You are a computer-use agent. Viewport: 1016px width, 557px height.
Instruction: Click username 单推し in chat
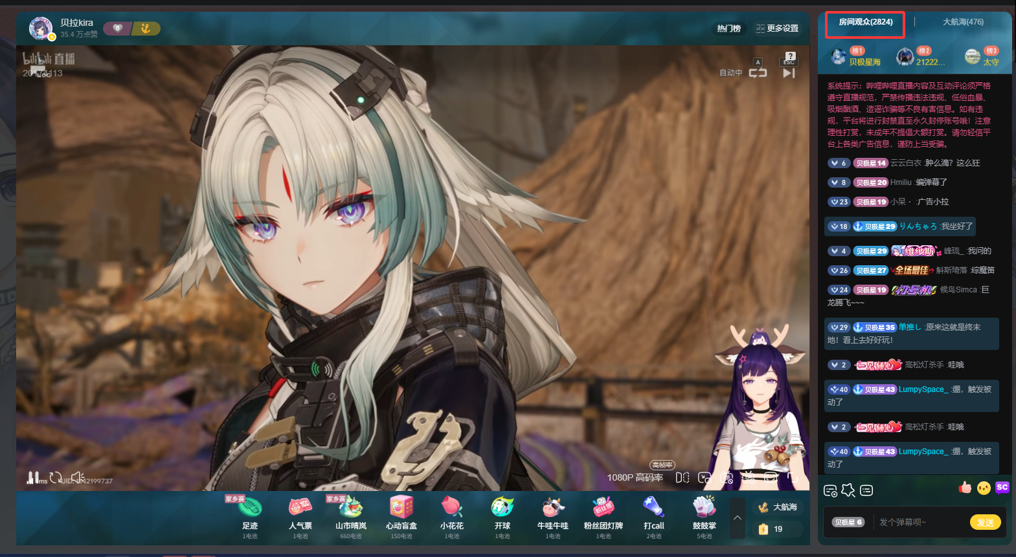910,327
